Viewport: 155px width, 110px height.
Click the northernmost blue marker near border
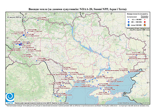38,20
